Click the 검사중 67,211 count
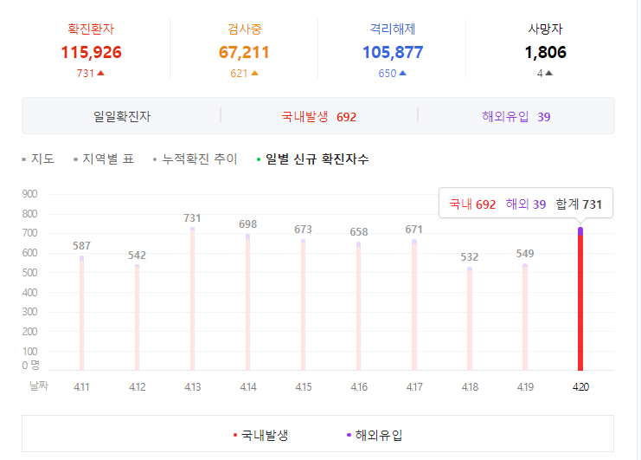Image resolution: width=641 pixels, height=460 pixels. pyautogui.click(x=244, y=52)
